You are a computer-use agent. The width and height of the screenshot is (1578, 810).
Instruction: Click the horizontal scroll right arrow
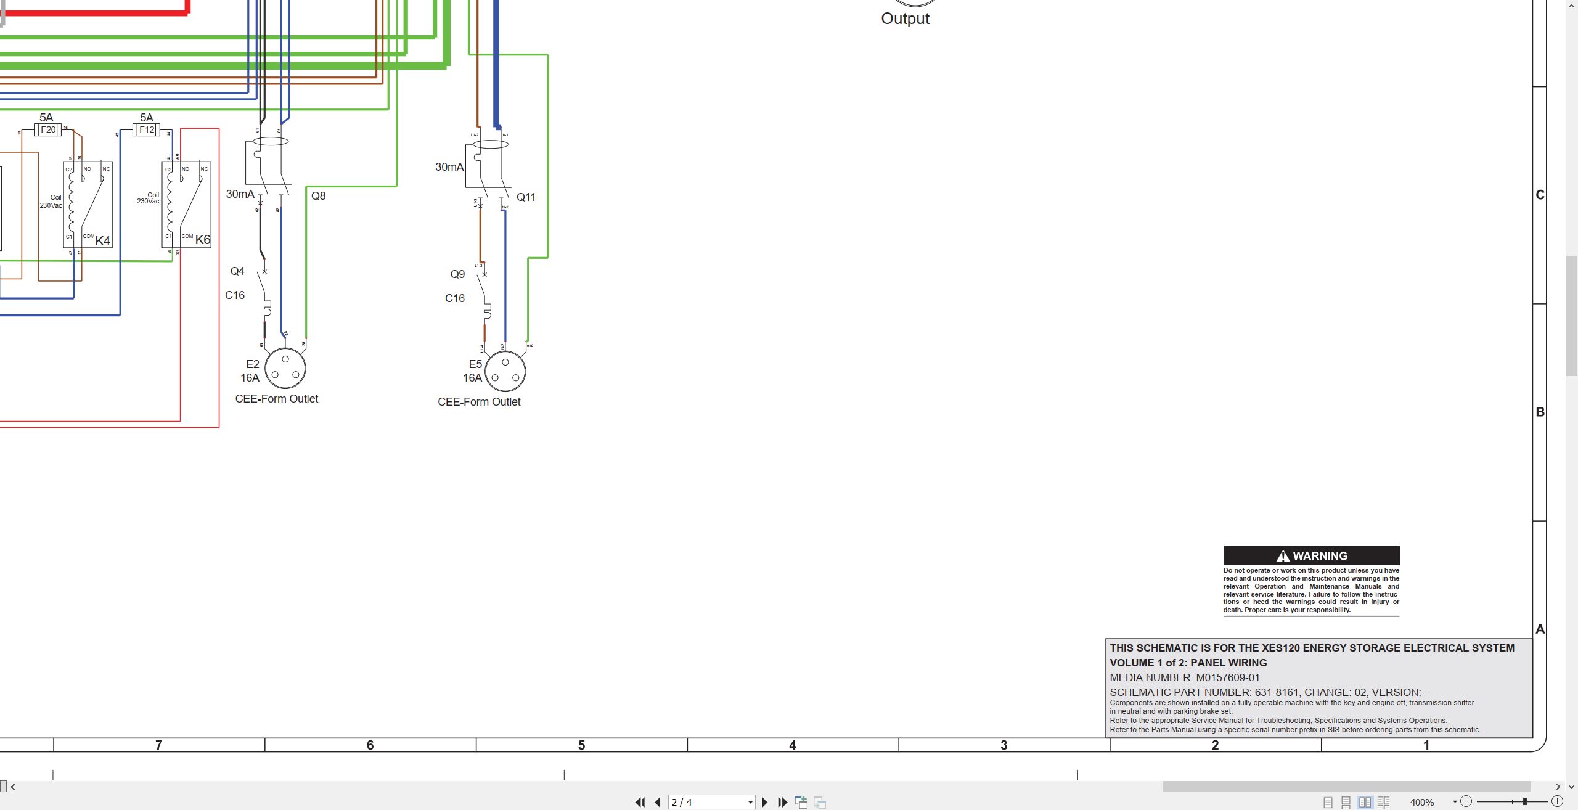pos(1558,787)
